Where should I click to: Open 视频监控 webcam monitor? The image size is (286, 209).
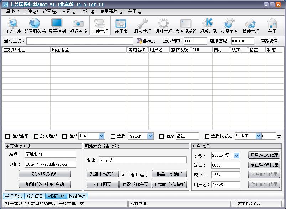[78, 26]
